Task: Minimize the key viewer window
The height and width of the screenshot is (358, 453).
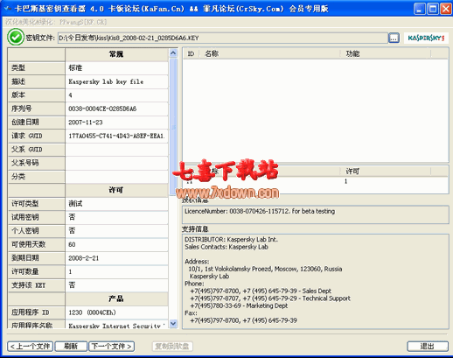Action: pyautogui.click(x=420, y=9)
